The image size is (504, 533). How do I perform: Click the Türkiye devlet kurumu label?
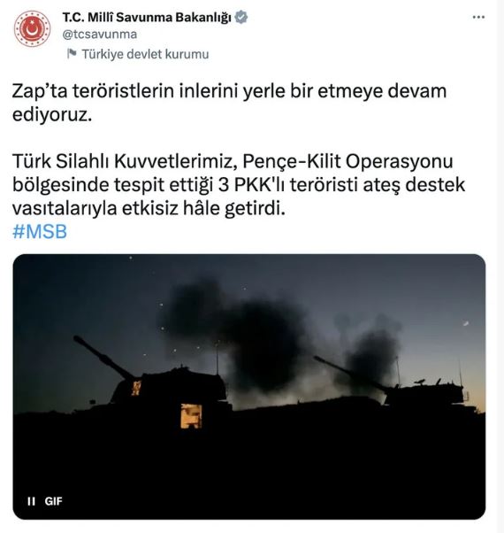pyautogui.click(x=145, y=54)
